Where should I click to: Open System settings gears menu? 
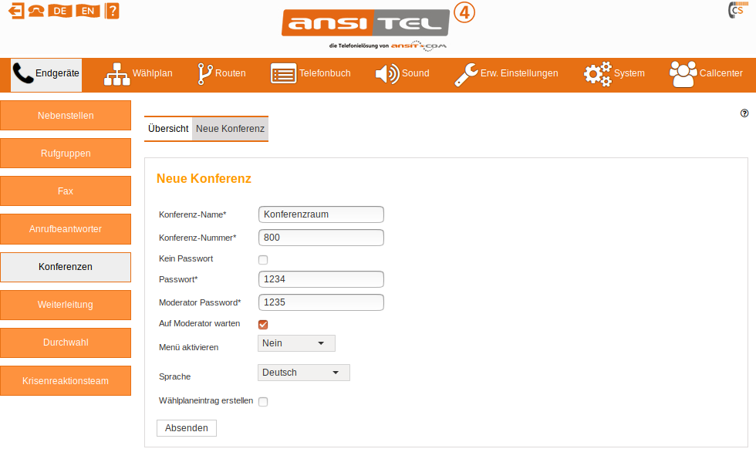pos(613,74)
